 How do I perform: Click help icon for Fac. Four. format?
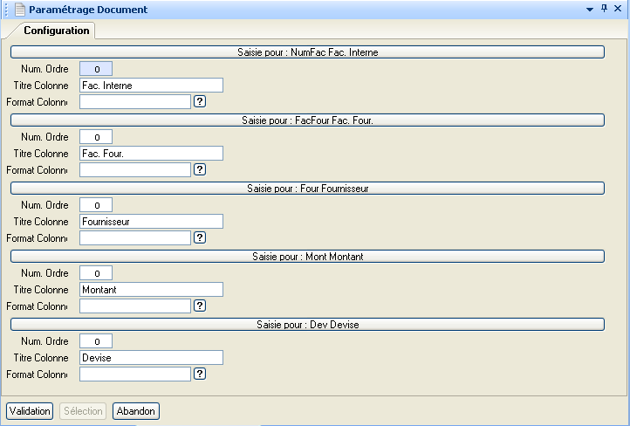[x=199, y=169]
